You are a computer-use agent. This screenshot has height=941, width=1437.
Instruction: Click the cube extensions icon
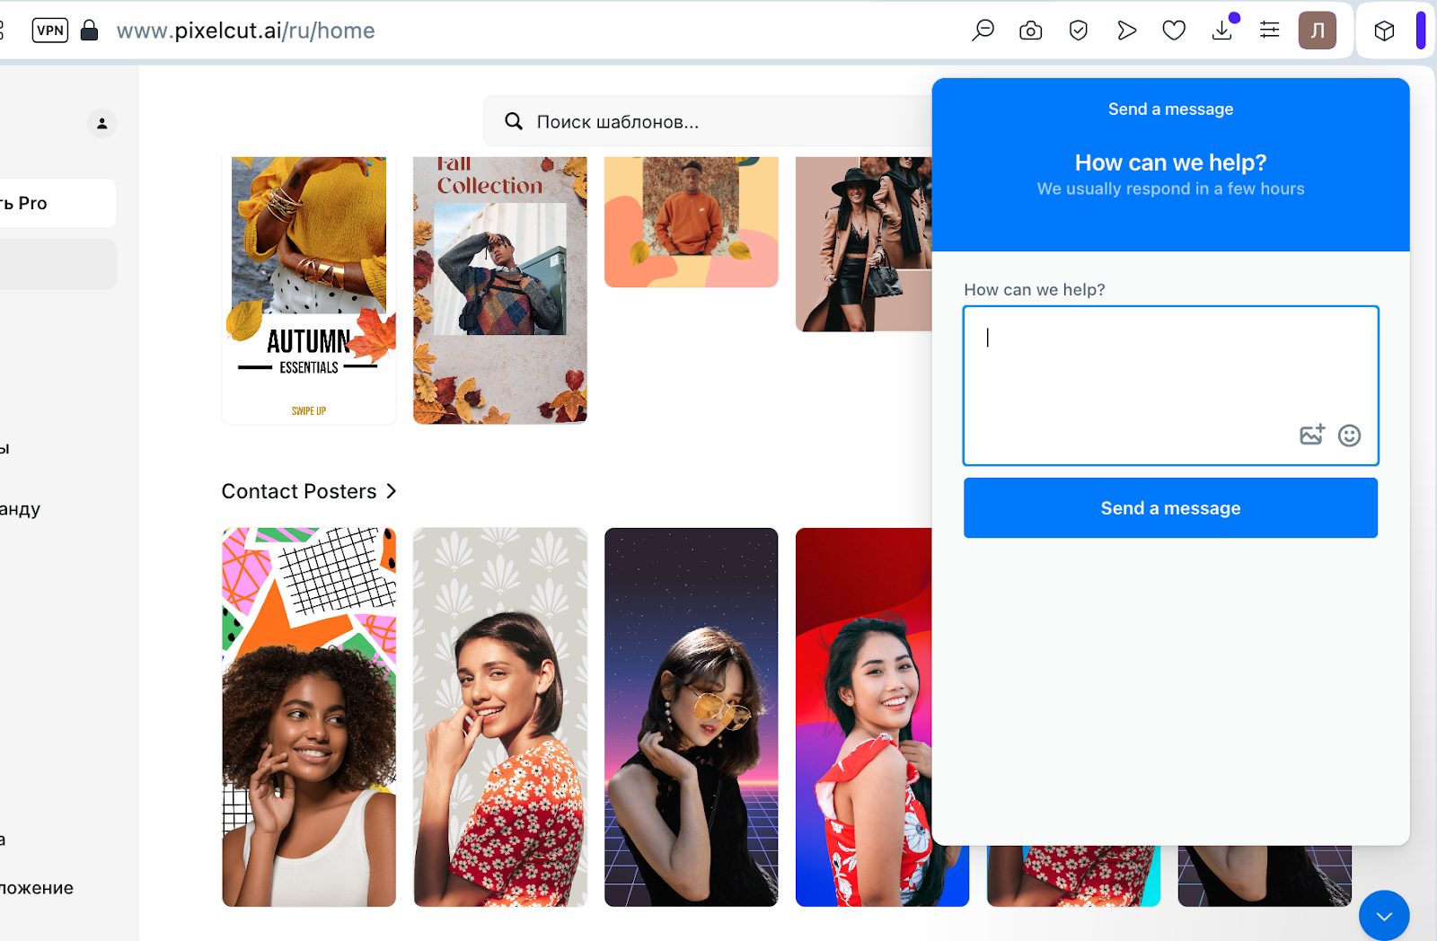(x=1384, y=31)
